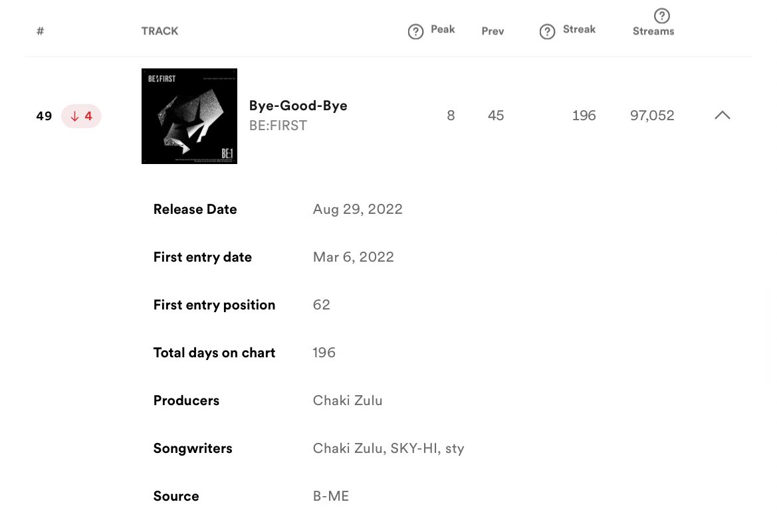Click the Streams column header label
Image resolution: width=777 pixels, height=520 pixels.
coord(653,31)
